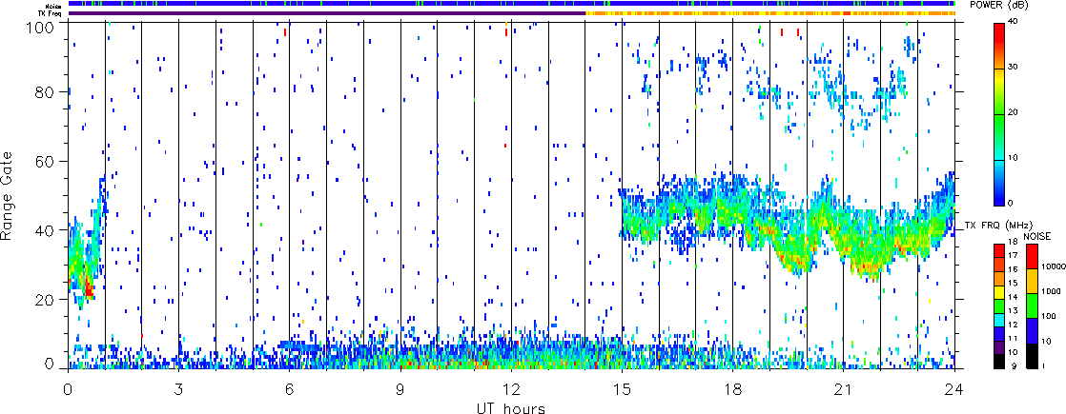This screenshot has height=414, width=1066.
Task: Click the '1000' label in NOISE legend
Action: point(1051,292)
